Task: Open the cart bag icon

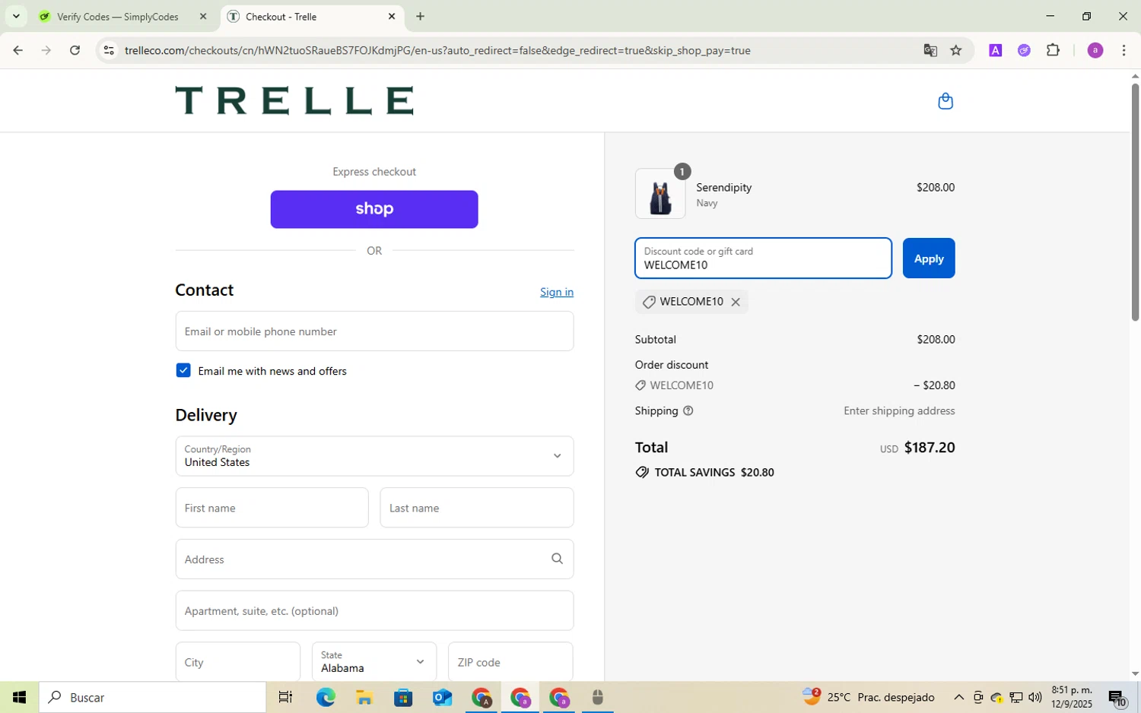Action: tap(945, 101)
